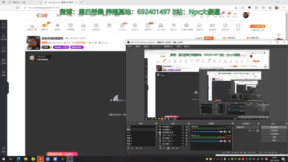Image resolution: width=288 pixels, height=162 pixels.
Task: Adjust the 麦克风/Aux volume slider
Action: 207,141
